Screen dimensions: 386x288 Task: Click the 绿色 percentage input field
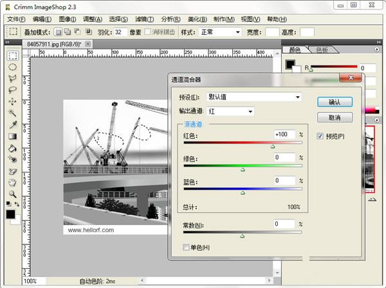click(285, 157)
